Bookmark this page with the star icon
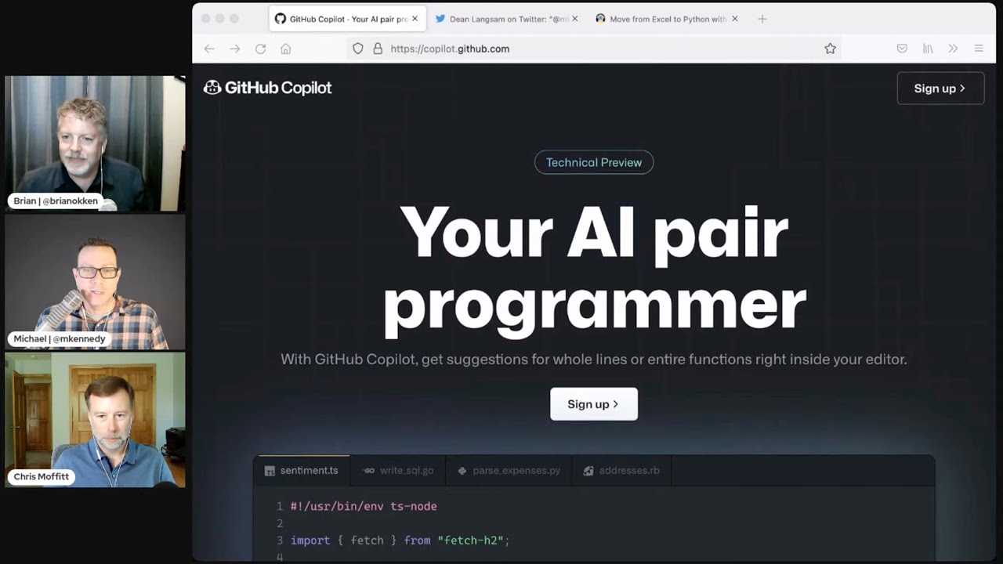1003x564 pixels. [830, 49]
